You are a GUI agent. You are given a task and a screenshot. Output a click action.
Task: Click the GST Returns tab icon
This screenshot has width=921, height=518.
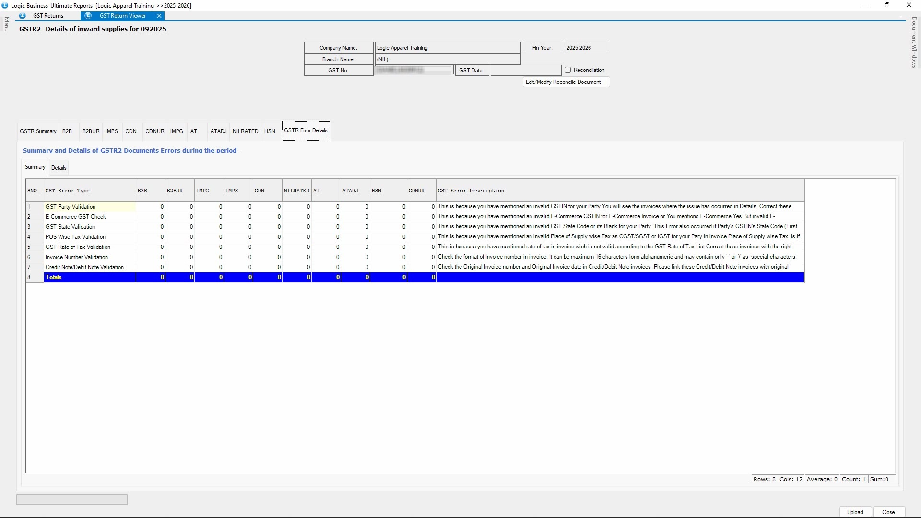pyautogui.click(x=23, y=16)
